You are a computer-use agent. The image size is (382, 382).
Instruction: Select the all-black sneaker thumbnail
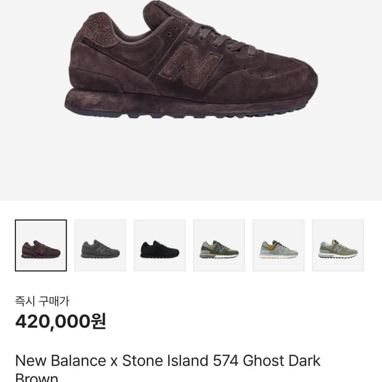[160, 245]
